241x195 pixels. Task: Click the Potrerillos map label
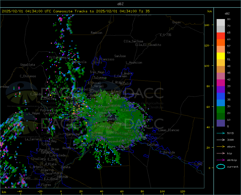[49, 110]
